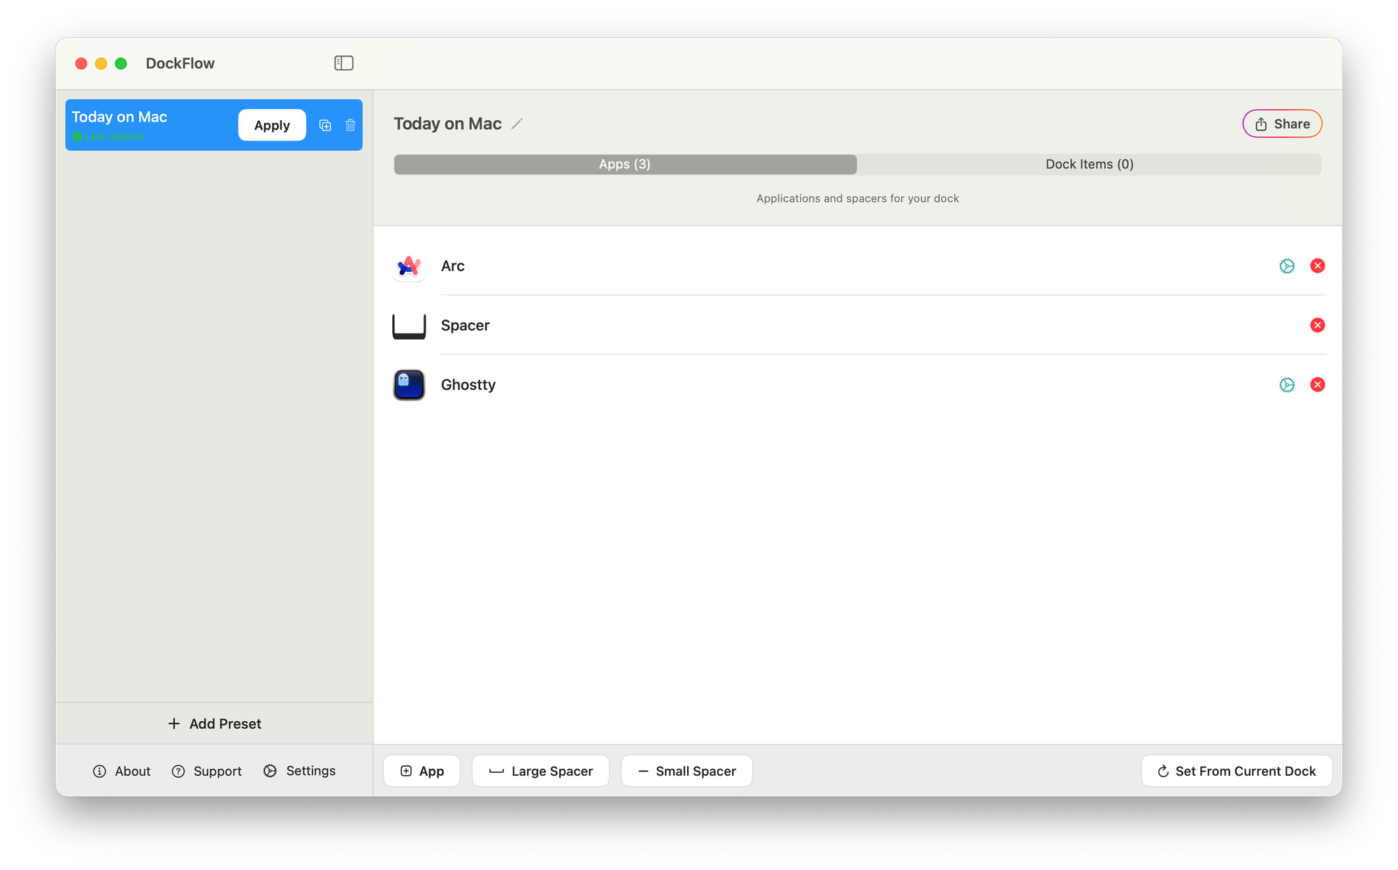This screenshot has height=870, width=1398.
Task: Add an App to the preset
Action: [421, 771]
